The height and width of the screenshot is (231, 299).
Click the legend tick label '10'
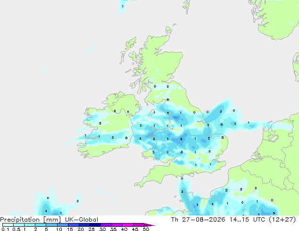tap(59, 229)
